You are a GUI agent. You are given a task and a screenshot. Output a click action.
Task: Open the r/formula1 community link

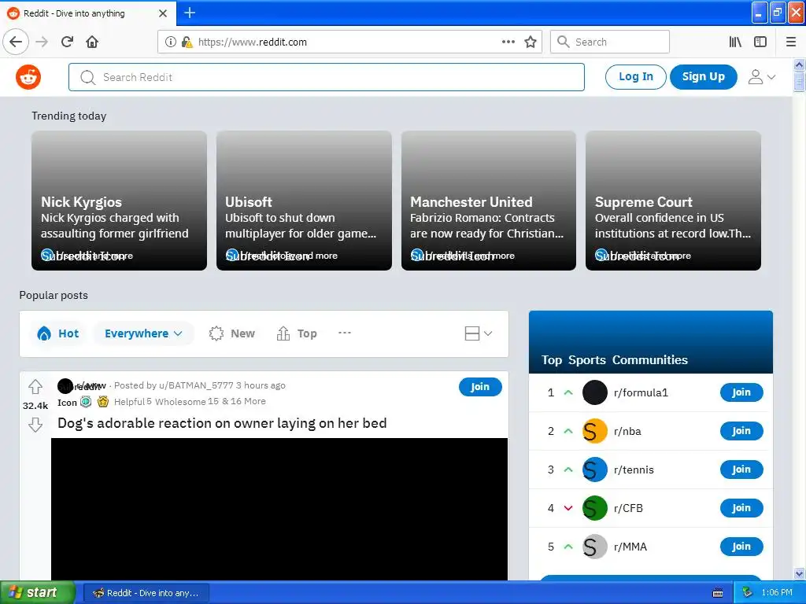tap(641, 393)
